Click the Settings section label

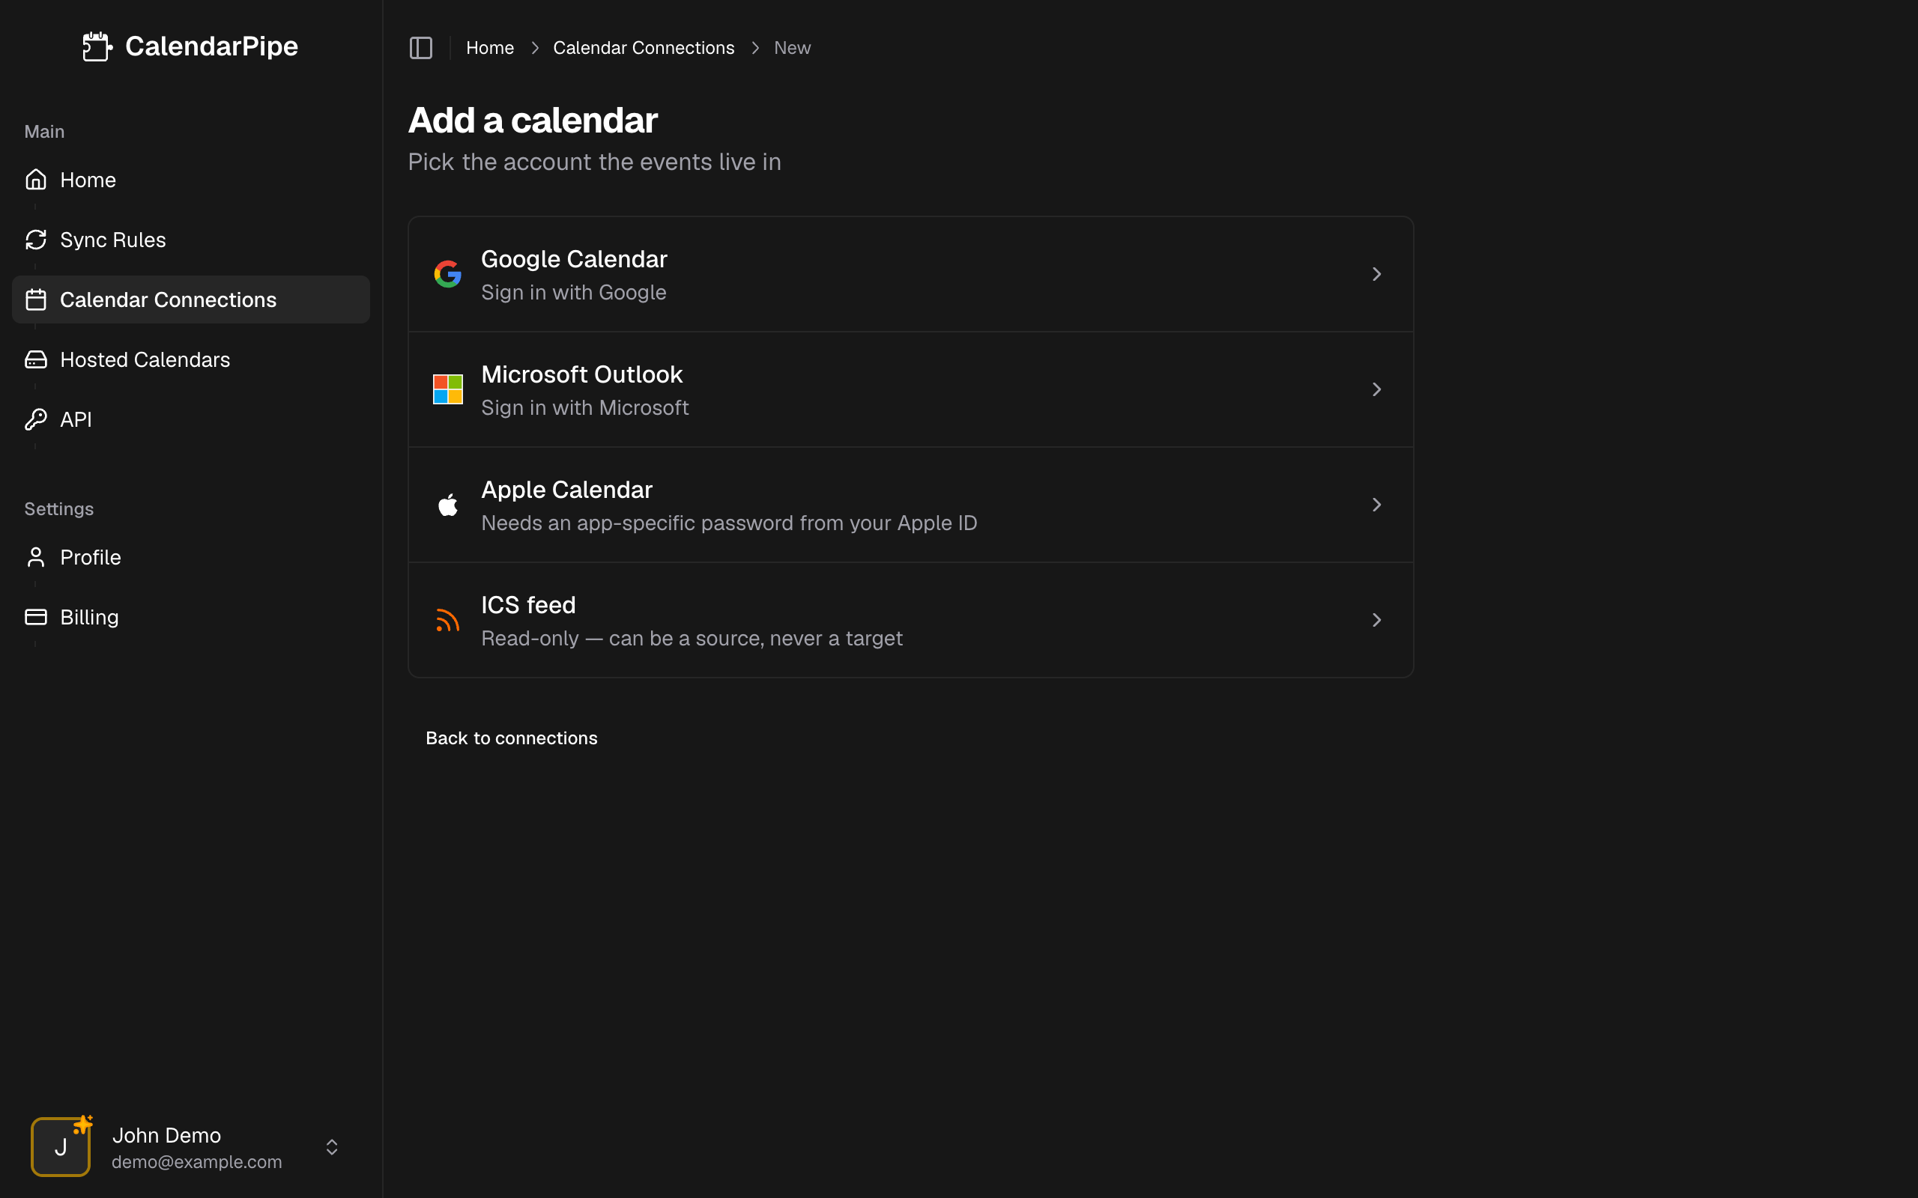coord(58,508)
